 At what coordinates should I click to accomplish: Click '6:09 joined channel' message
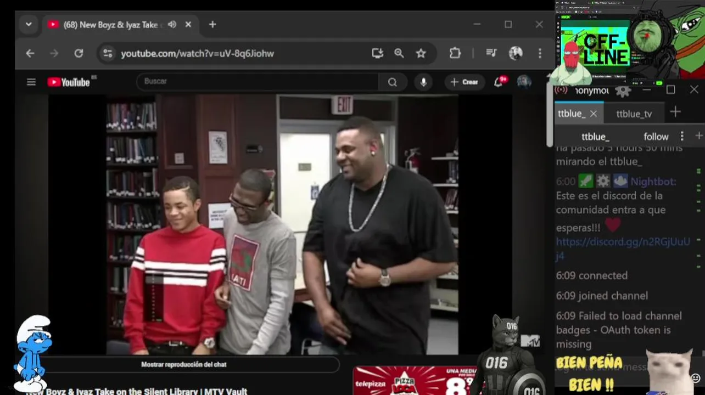[x=602, y=296]
